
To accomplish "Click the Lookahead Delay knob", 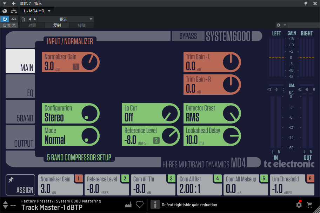I will pos(231,136).
